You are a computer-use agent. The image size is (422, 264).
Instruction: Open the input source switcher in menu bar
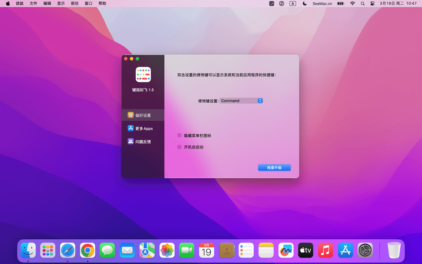tap(293, 4)
